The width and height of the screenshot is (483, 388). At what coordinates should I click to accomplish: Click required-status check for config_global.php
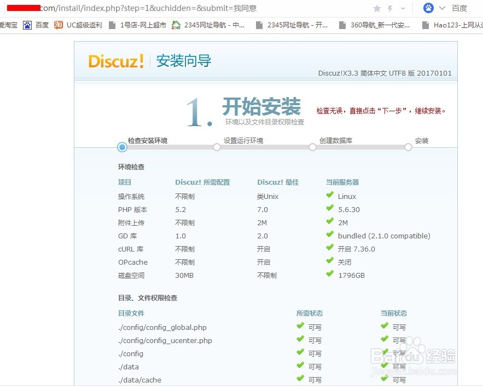[x=300, y=326]
